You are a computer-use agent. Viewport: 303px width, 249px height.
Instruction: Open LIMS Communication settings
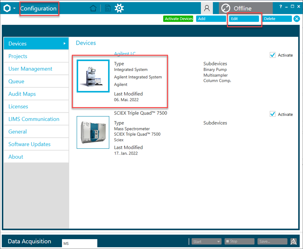tap(36, 119)
